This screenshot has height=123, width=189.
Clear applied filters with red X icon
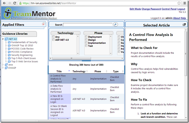tap(43, 24)
